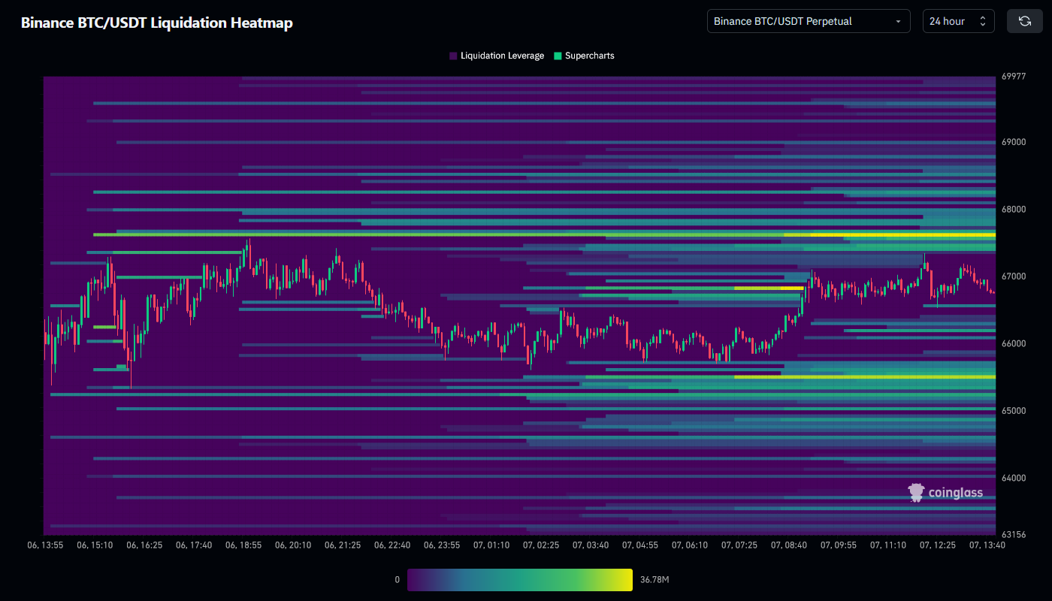Click the 06, 23:55 time axis label
1052x601 pixels.
pos(442,545)
